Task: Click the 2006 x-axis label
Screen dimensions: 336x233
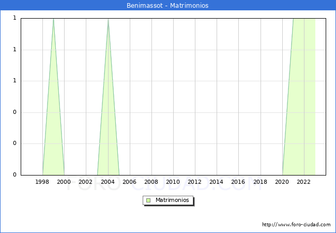Action: (129, 182)
